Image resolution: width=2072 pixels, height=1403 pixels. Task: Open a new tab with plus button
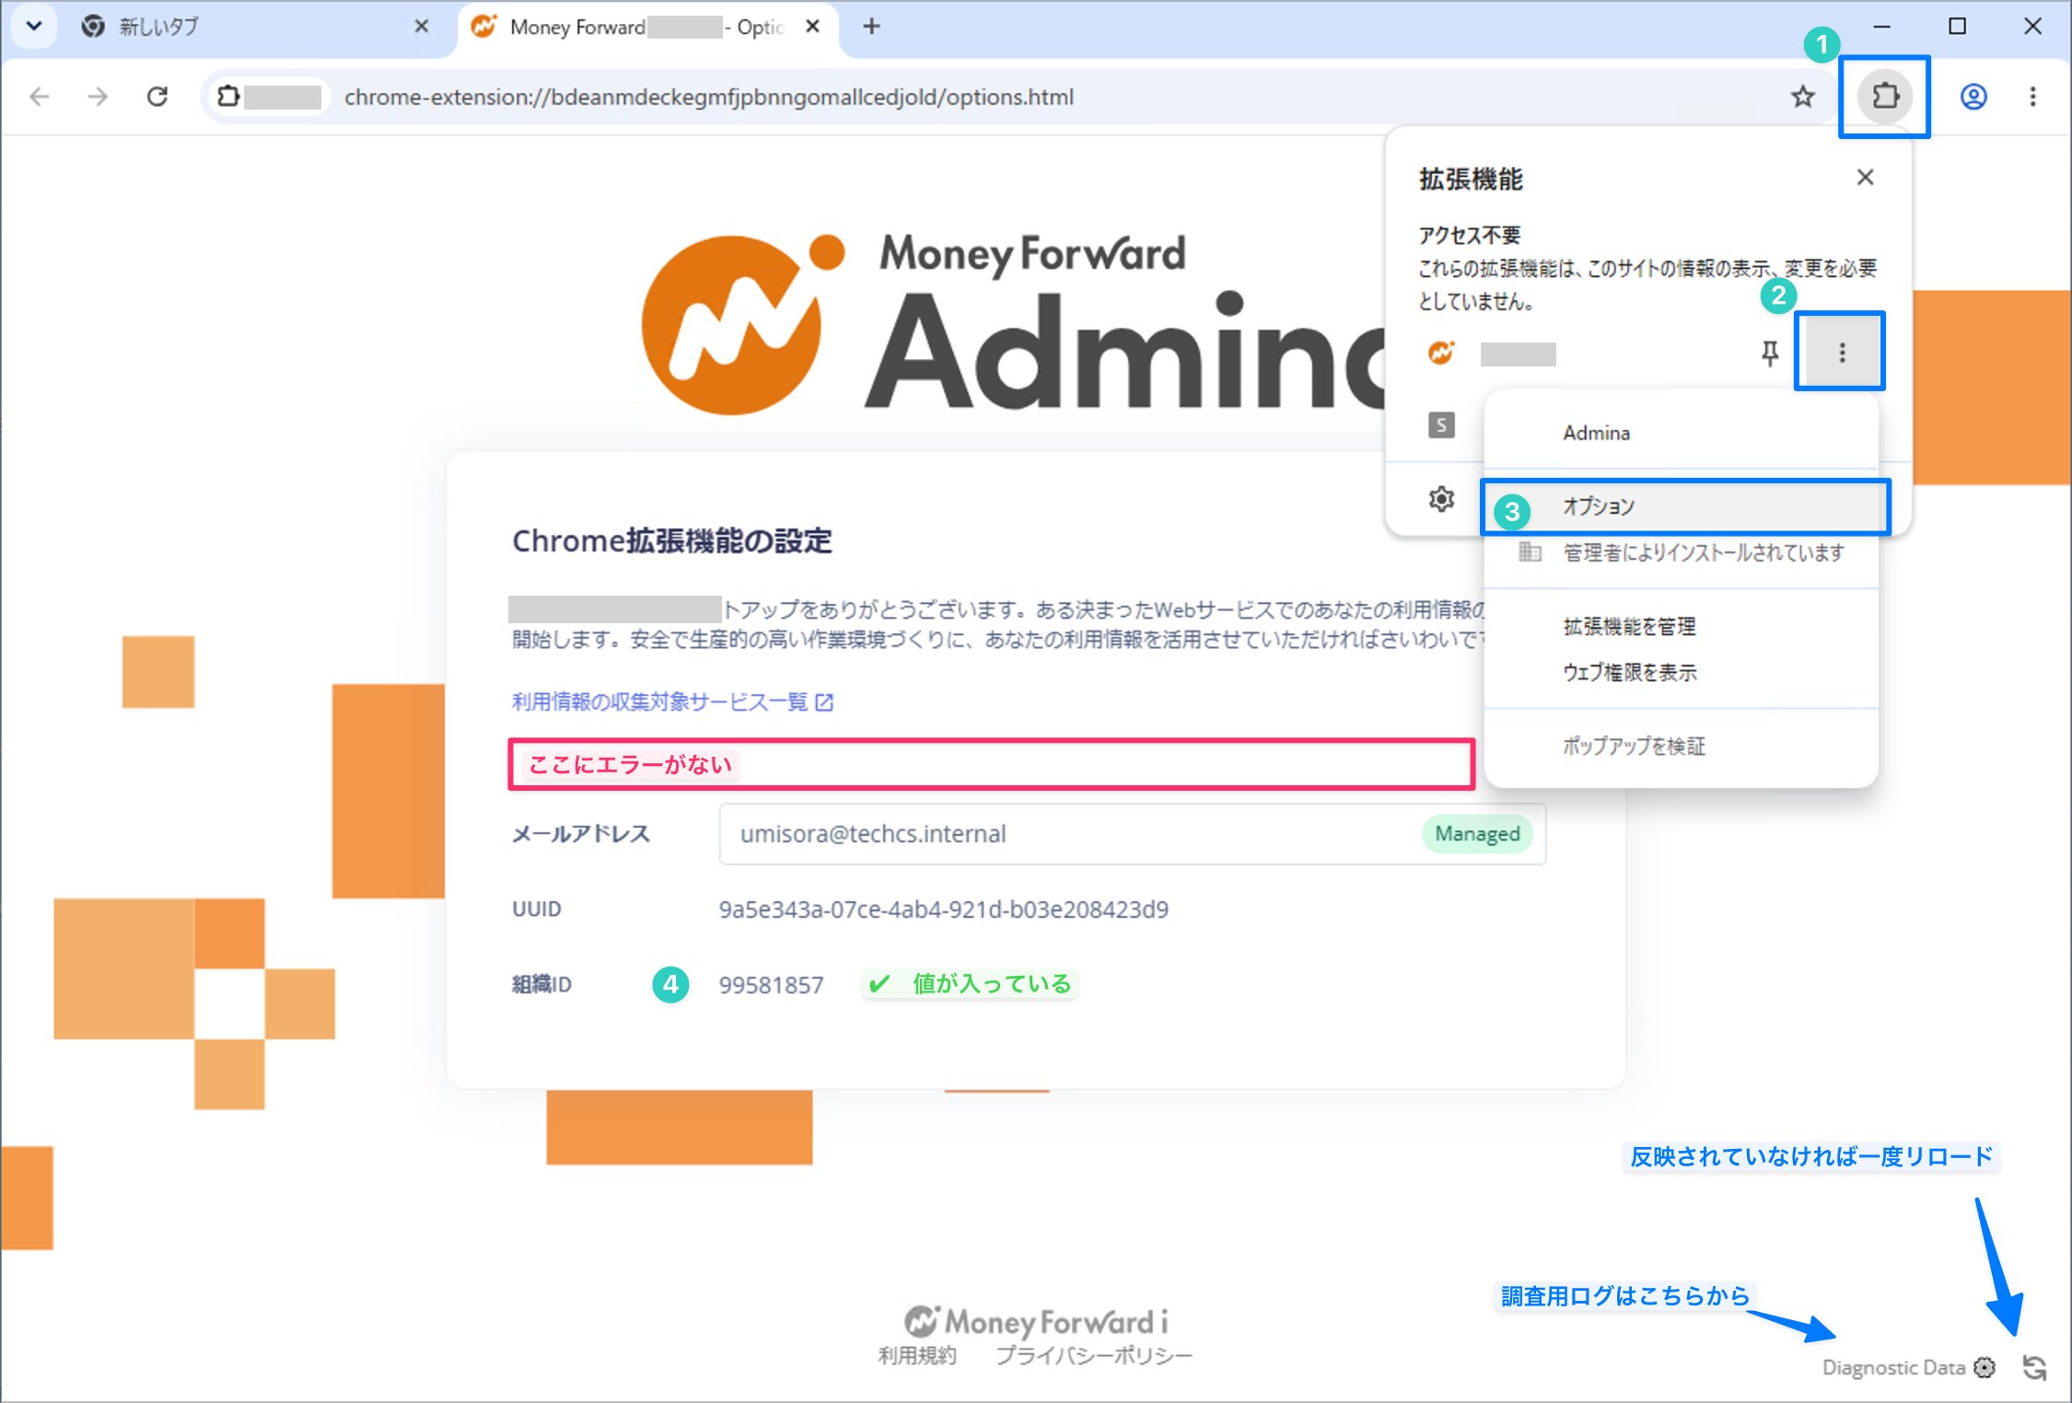pos(871,27)
